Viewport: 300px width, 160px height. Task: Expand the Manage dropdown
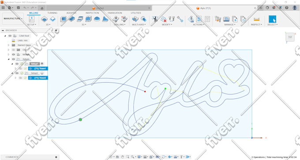pos(230,25)
